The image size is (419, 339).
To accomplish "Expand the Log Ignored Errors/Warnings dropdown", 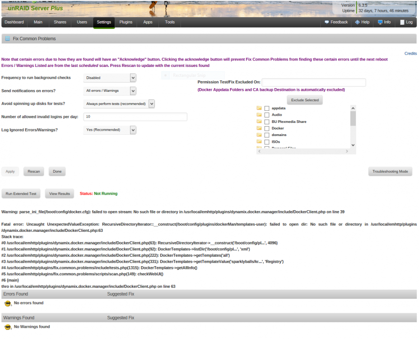I will (x=110, y=130).
